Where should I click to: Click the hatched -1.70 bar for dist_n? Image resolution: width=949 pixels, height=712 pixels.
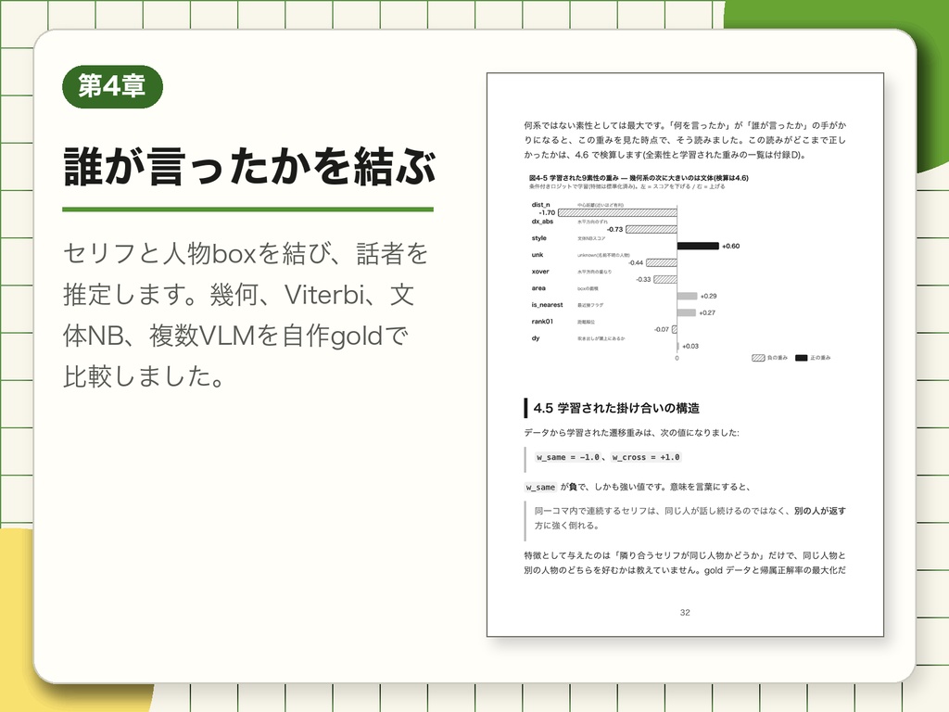[x=617, y=212]
